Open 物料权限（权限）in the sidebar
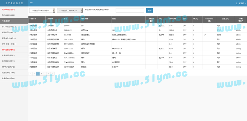 point(14,67)
